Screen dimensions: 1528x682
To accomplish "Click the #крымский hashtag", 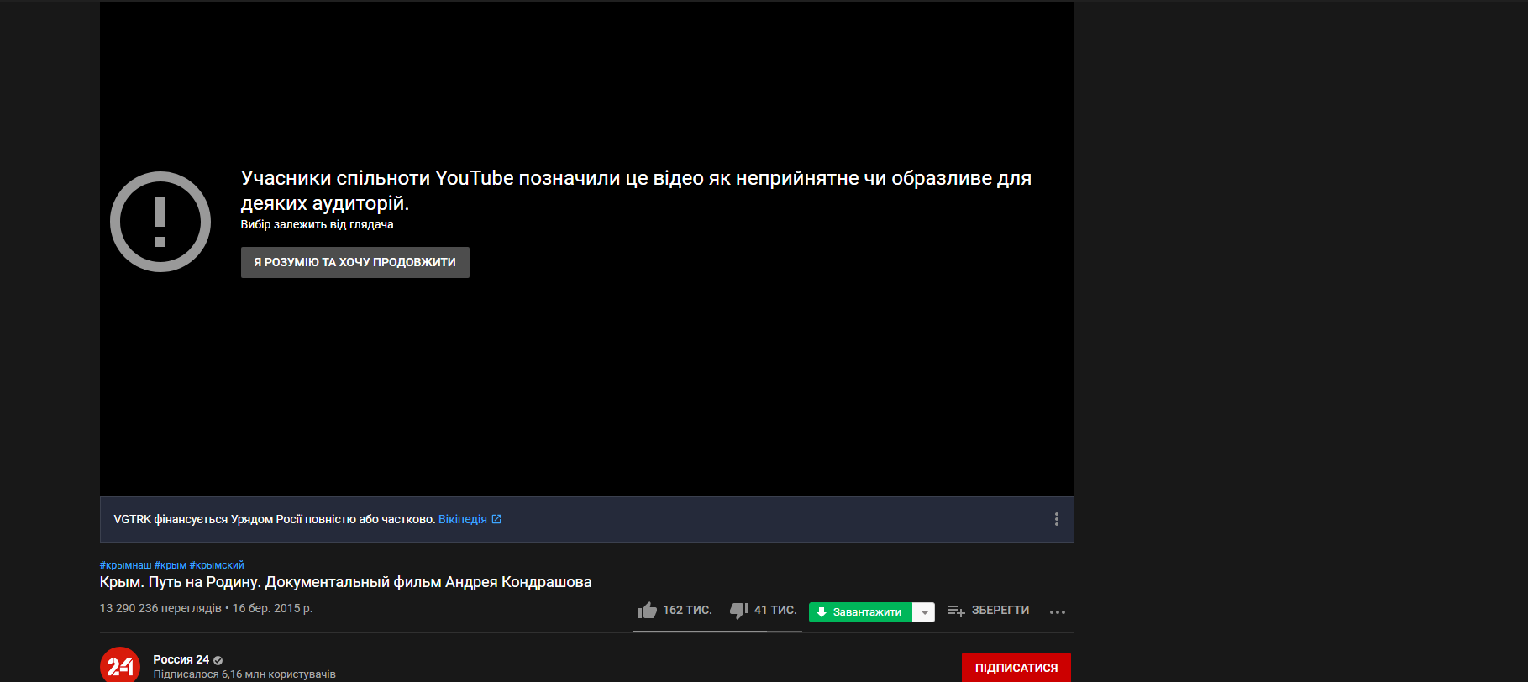I will [217, 565].
